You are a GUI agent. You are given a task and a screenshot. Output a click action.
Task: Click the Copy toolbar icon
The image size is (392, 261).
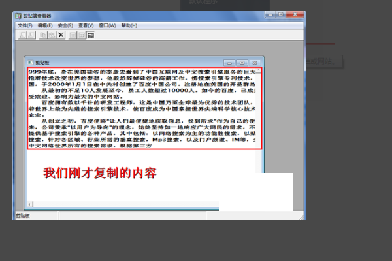[43, 35]
